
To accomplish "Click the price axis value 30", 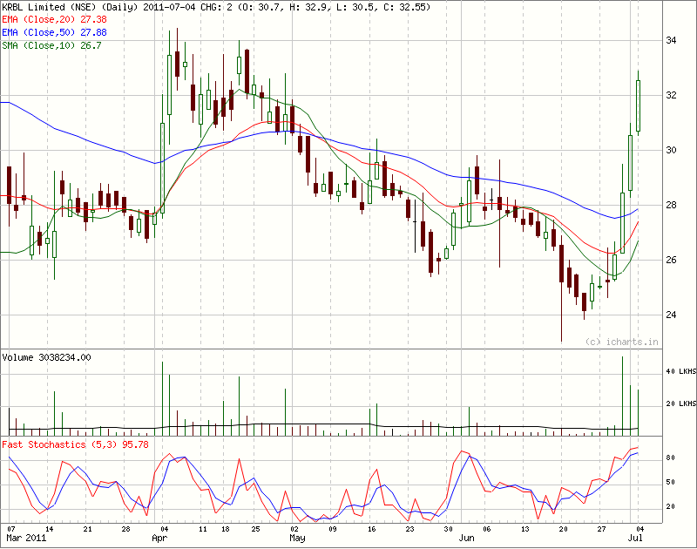I will pyautogui.click(x=671, y=150).
